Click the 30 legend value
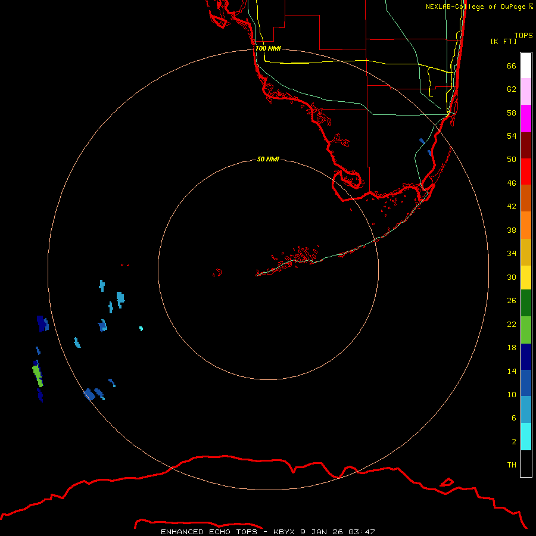 pyautogui.click(x=512, y=277)
